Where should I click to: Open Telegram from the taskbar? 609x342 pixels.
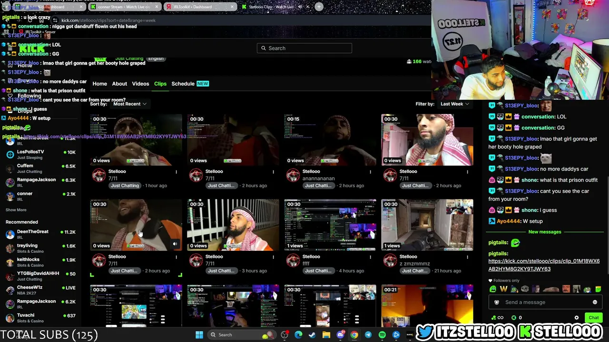coord(368,335)
